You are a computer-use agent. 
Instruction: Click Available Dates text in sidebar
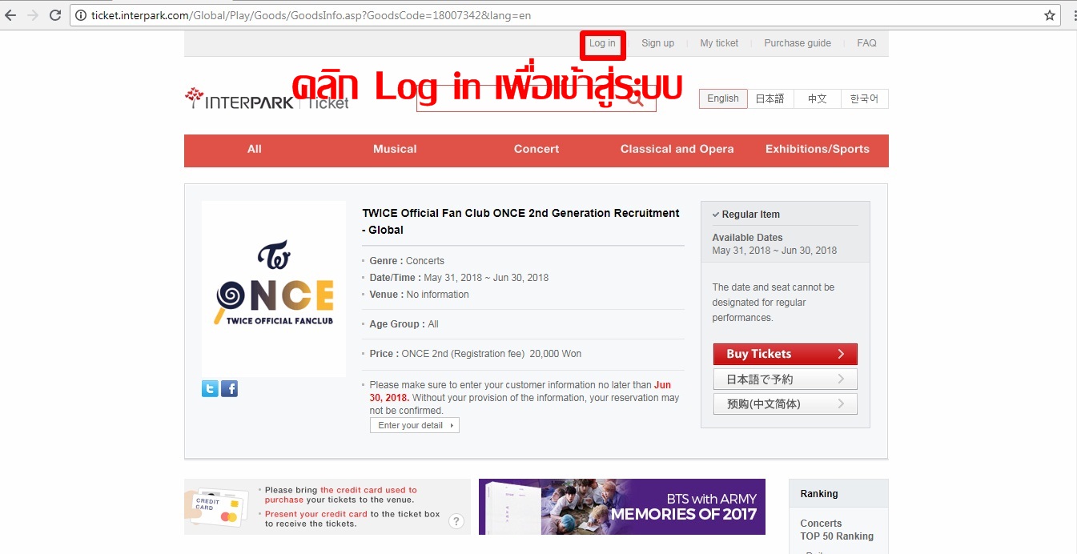[747, 238]
